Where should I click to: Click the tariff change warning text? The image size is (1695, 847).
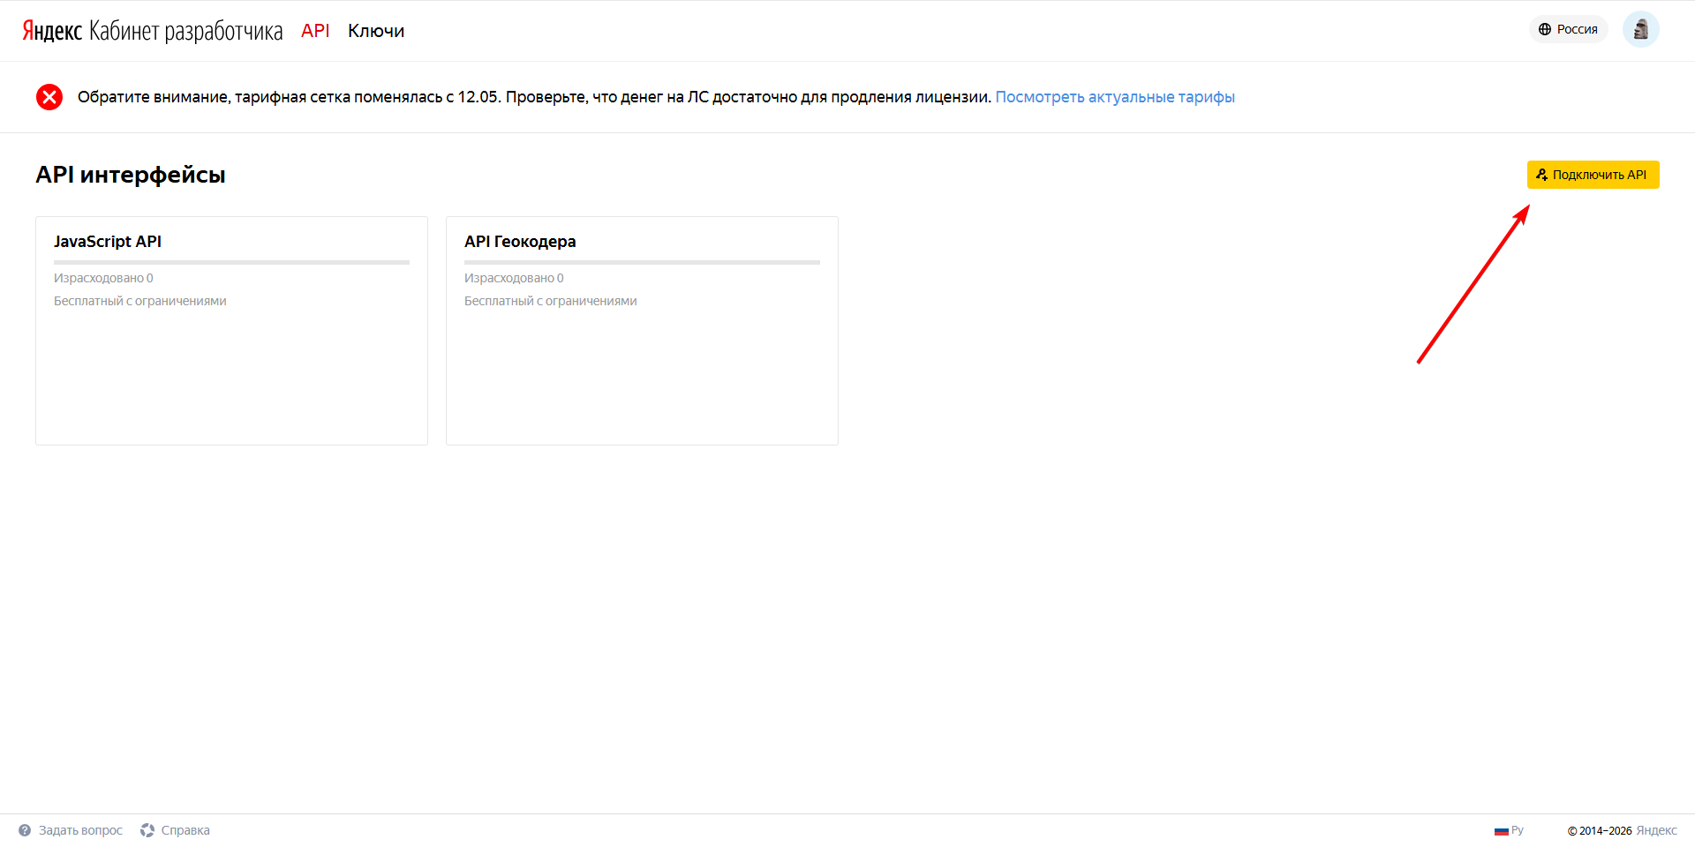coord(534,97)
